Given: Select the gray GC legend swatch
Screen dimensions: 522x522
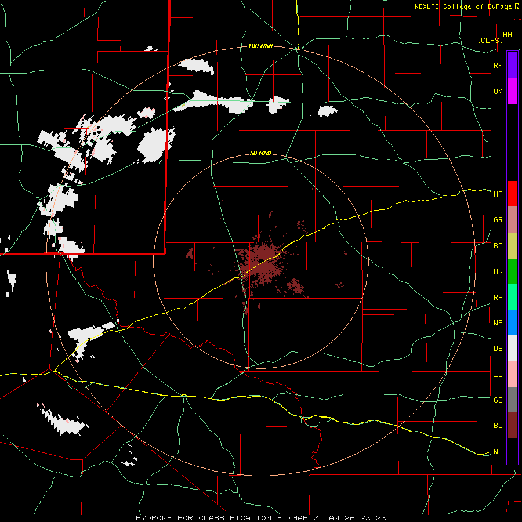Looking at the screenshot, I should 512,400.
